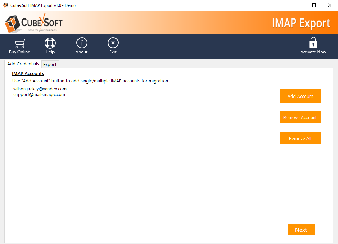Click the CubexSoft logo in banner

click(x=34, y=23)
